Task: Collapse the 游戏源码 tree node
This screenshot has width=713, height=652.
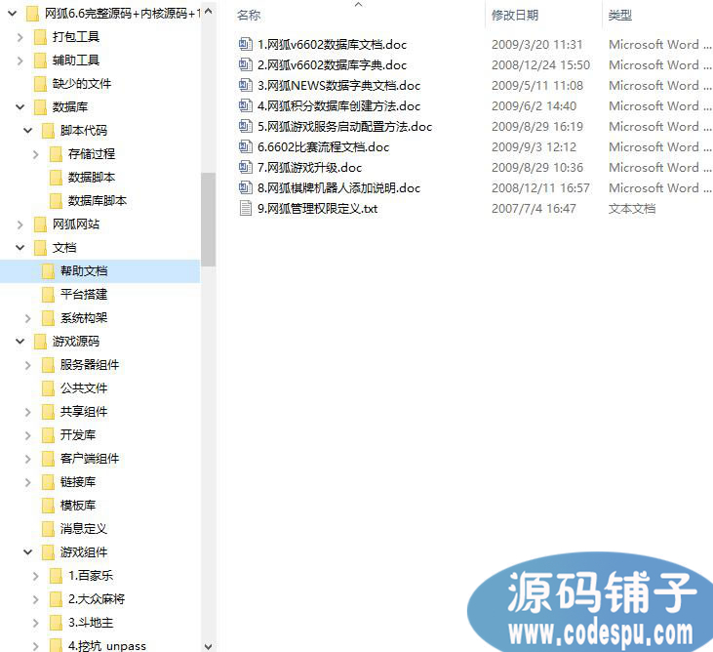Action: 20,342
